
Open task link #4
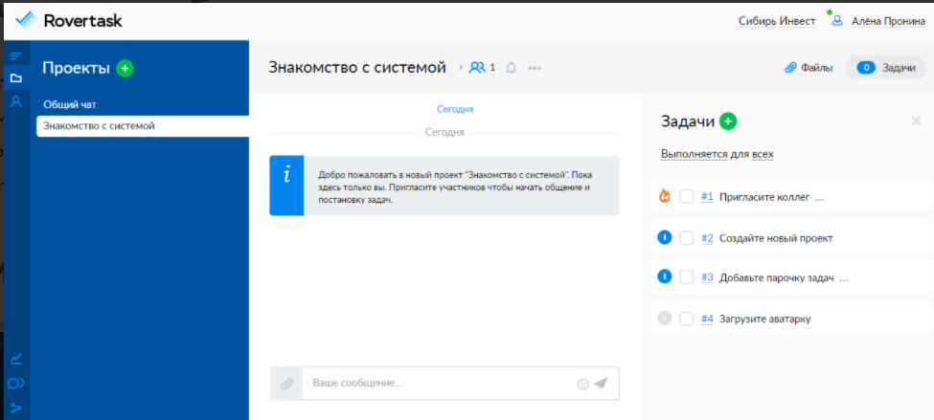pyautogui.click(x=707, y=319)
